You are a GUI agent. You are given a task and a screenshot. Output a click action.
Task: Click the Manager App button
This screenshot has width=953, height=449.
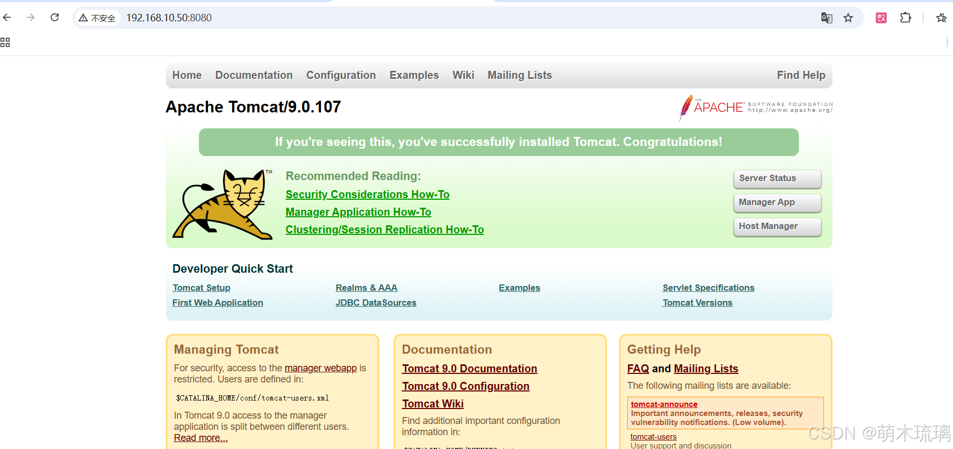coord(777,202)
